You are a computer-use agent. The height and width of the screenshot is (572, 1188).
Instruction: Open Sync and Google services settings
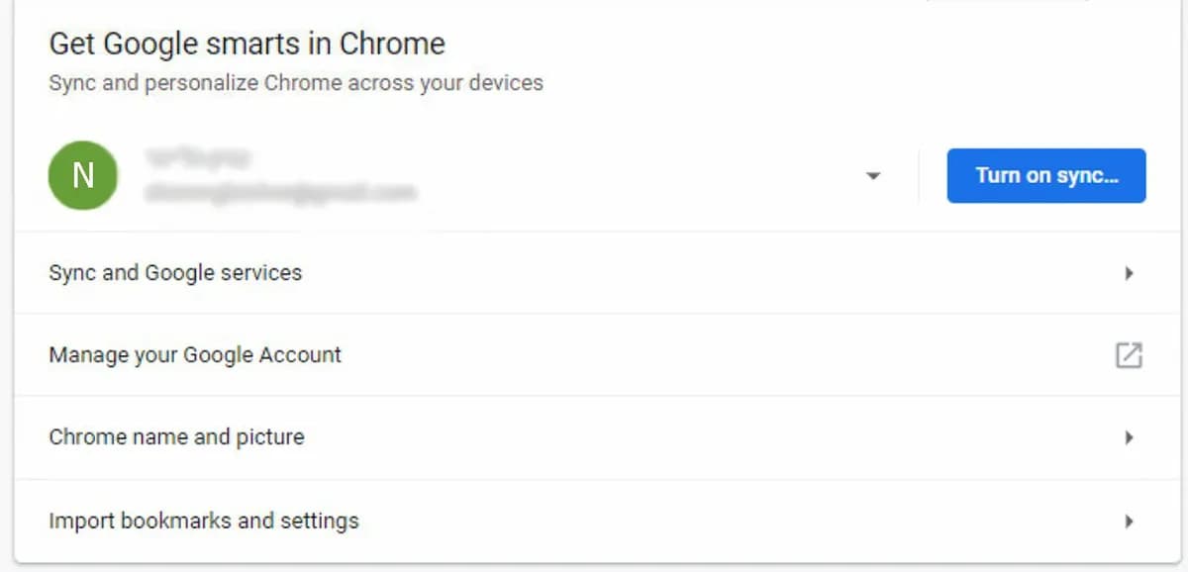click(x=175, y=272)
